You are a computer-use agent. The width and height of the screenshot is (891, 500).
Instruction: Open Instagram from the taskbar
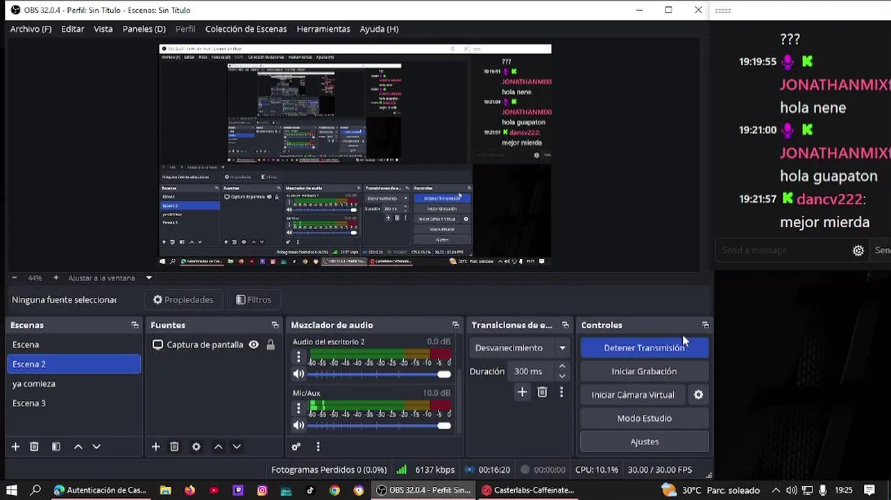pyautogui.click(x=262, y=490)
